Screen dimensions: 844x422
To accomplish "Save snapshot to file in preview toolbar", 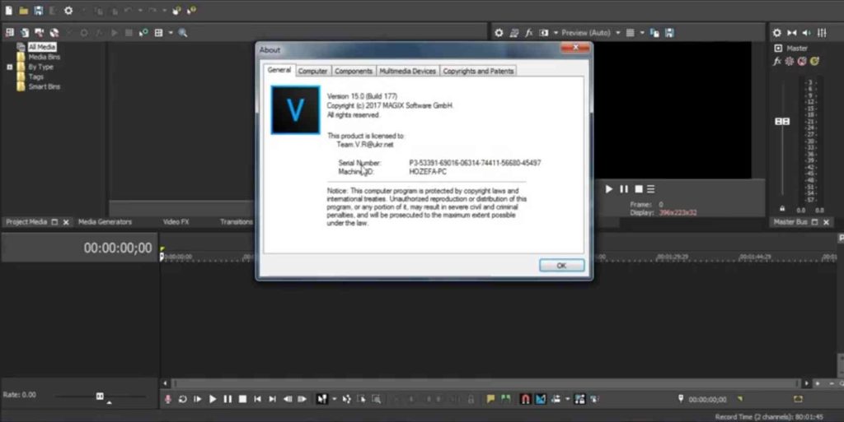I will click(669, 33).
